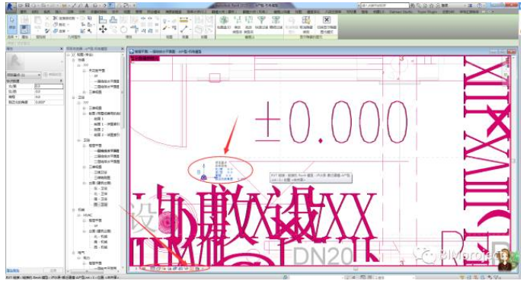
Task: Click the Hide in View lightbulb icon
Action: pos(165,21)
